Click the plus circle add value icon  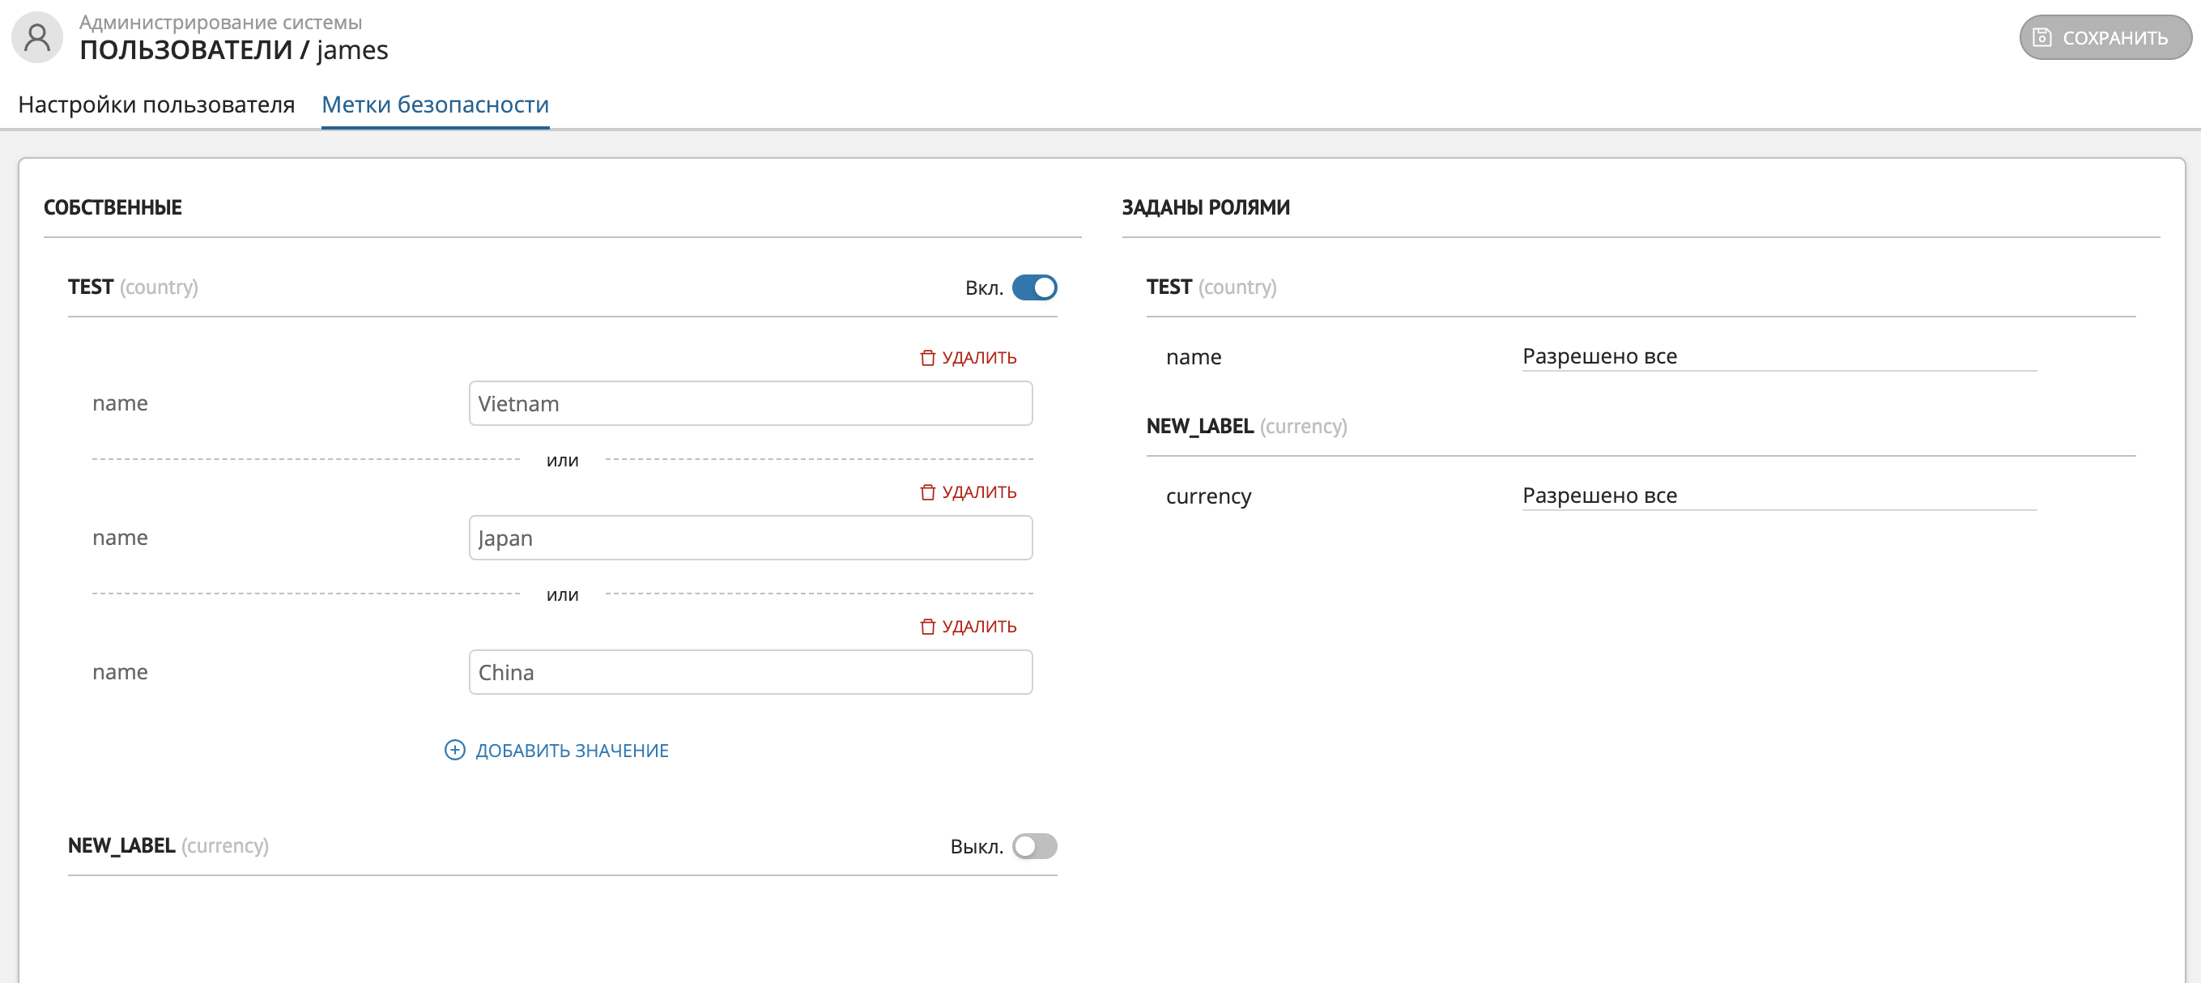(x=454, y=750)
